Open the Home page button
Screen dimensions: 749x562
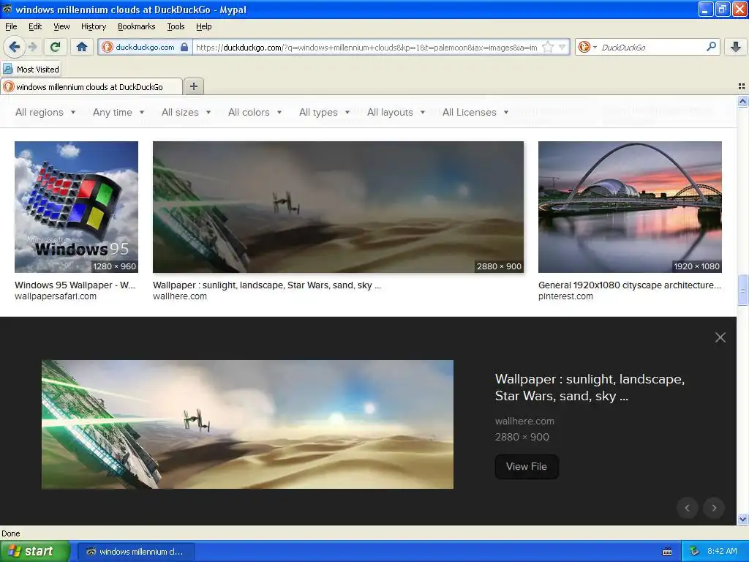tap(82, 47)
